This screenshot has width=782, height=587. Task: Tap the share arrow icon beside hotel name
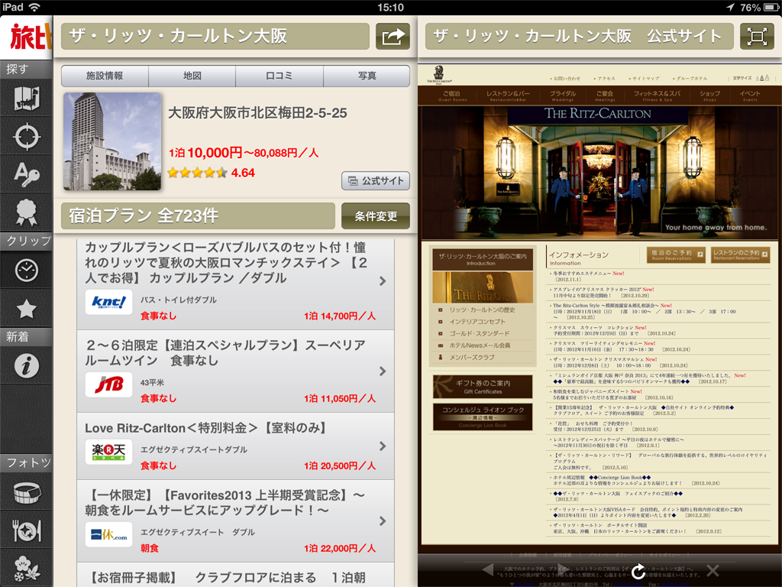[x=393, y=37]
